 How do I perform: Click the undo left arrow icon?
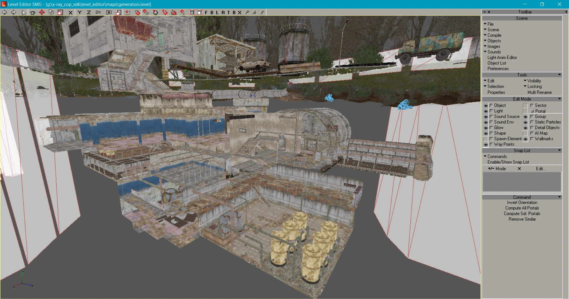coord(4,12)
